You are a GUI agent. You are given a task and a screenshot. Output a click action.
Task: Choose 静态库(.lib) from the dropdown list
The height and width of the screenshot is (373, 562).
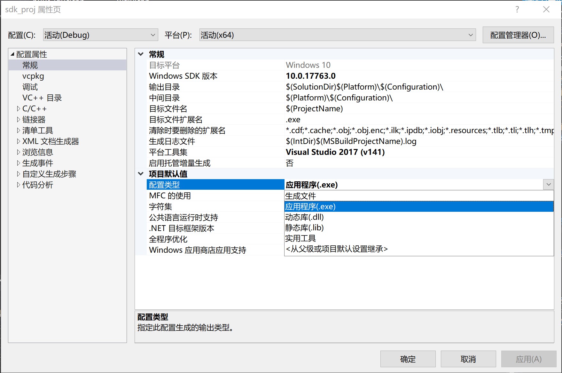point(419,227)
